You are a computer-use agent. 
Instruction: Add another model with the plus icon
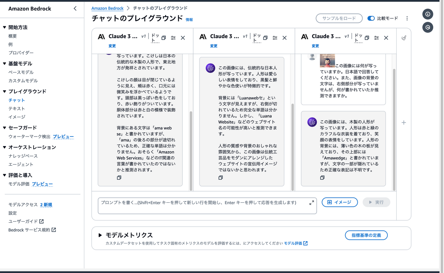404,122
